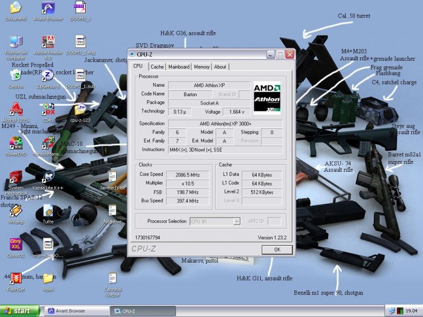Close the CPU-Z window
This screenshot has height=317, width=423.
[290, 54]
